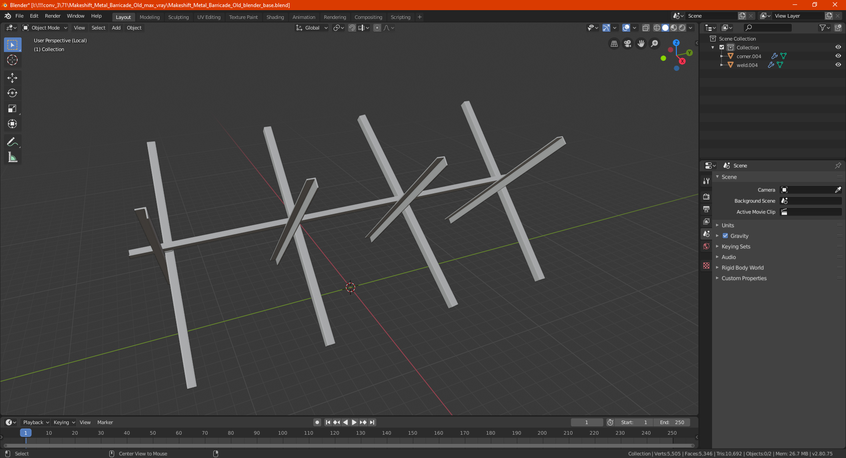Toggle orthographic grid view icon
The width and height of the screenshot is (846, 458).
[x=614, y=44]
